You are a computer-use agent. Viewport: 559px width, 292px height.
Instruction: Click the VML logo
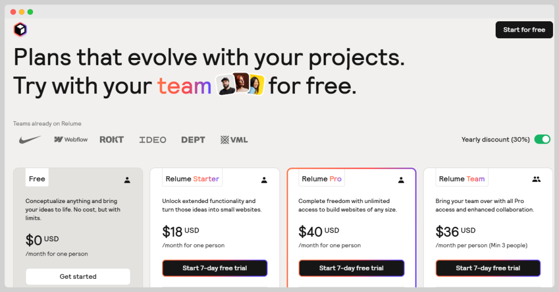234,140
